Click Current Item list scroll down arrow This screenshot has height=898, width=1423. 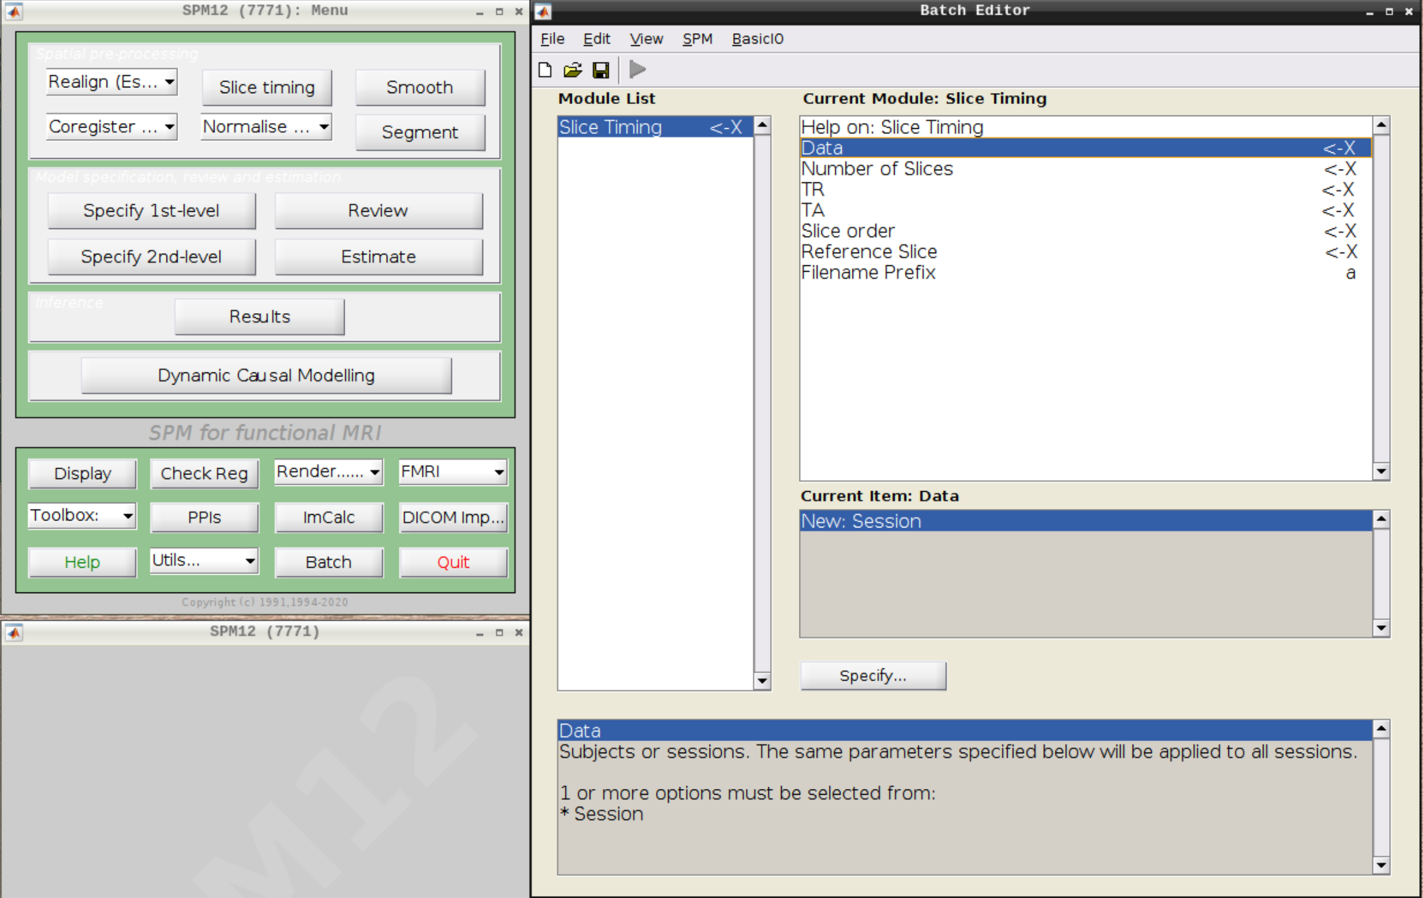click(1382, 628)
